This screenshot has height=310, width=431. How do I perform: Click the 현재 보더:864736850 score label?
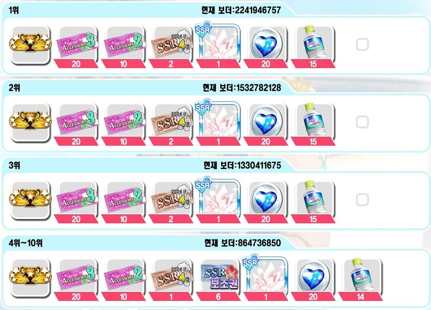click(x=242, y=243)
